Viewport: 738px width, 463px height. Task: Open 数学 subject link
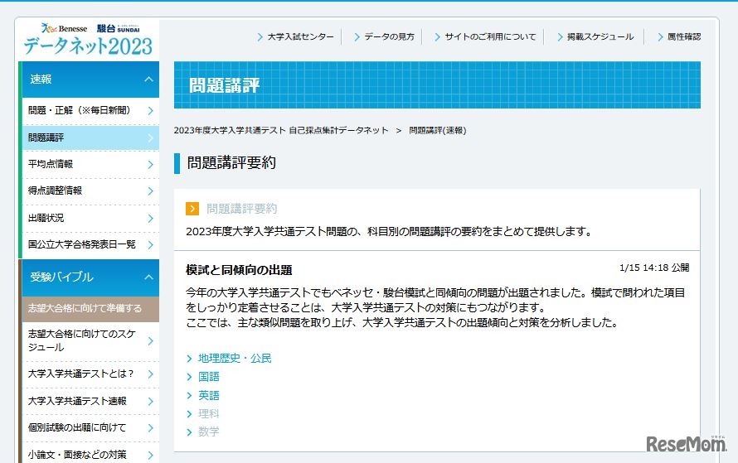208,432
